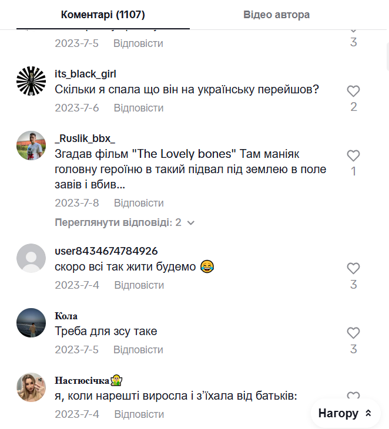Like the _Ruslik_bbx_ comment about Lovely Bones
The height and width of the screenshot is (429, 389).
coord(353,156)
